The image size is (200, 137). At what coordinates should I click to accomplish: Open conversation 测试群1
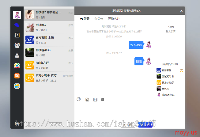(x=49, y=27)
